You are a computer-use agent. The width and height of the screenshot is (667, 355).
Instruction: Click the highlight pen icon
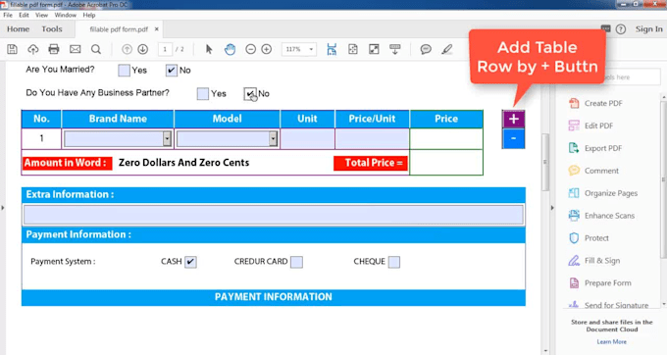(x=446, y=49)
